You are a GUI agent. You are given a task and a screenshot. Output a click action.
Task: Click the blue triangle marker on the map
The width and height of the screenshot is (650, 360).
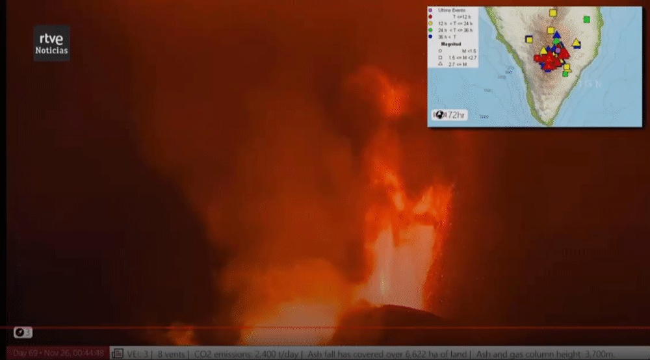point(557,35)
